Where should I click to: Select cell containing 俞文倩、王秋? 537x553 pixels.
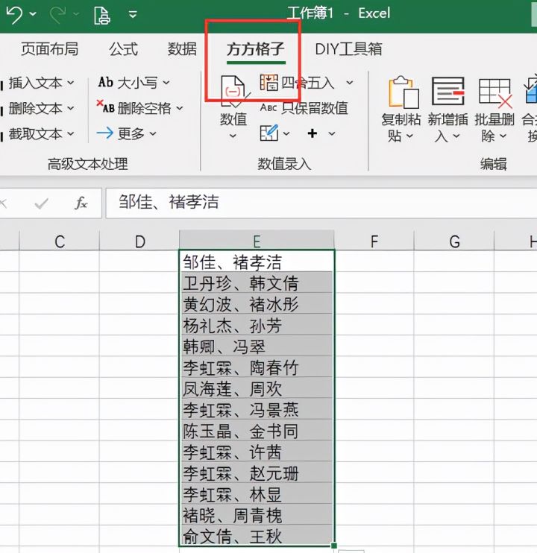tap(257, 536)
